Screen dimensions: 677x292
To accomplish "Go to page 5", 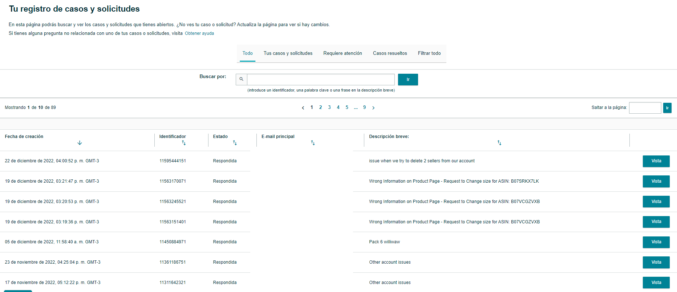I will [x=347, y=108].
